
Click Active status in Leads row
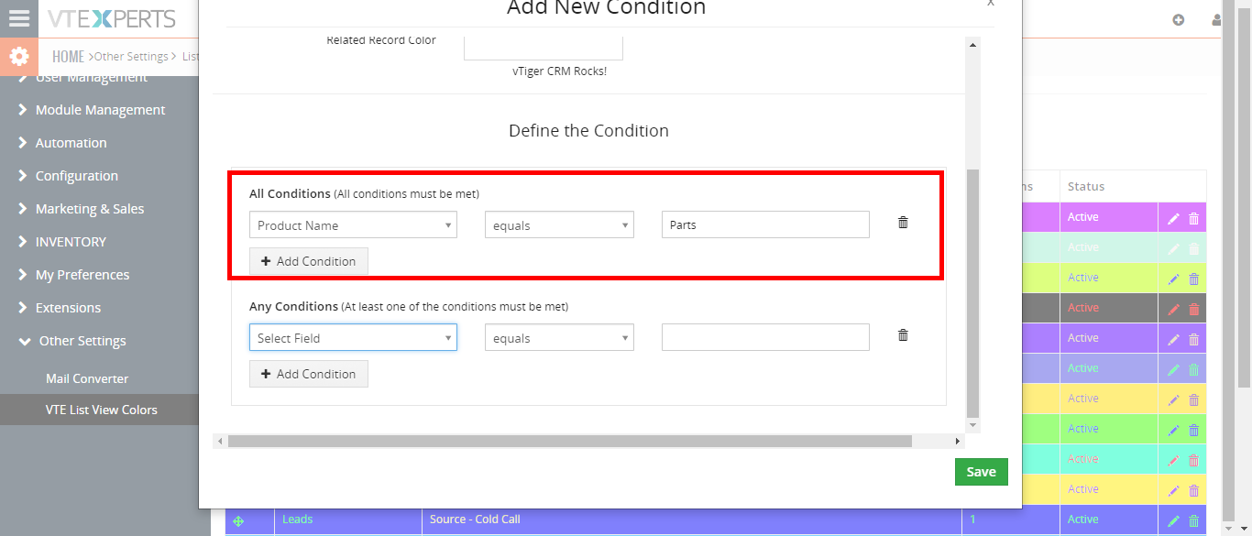click(x=1082, y=520)
